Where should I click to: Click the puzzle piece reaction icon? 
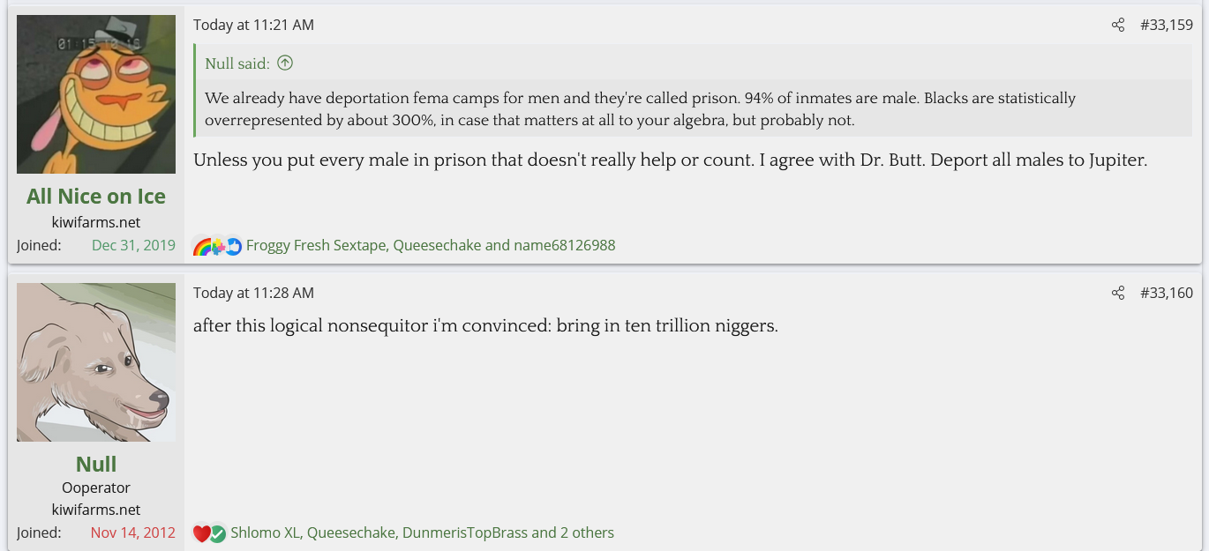(218, 247)
